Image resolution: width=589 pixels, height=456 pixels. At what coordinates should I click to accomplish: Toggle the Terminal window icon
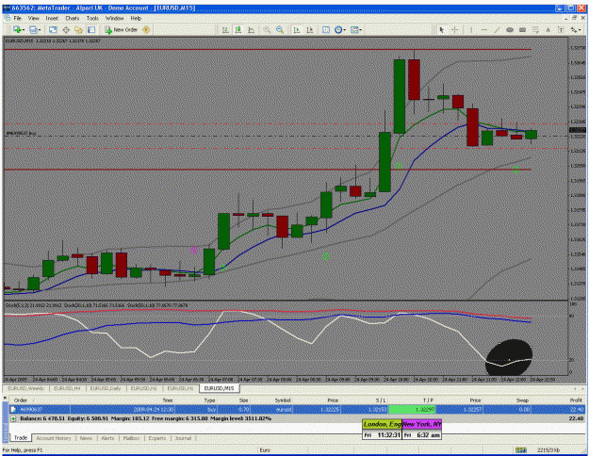91,29
